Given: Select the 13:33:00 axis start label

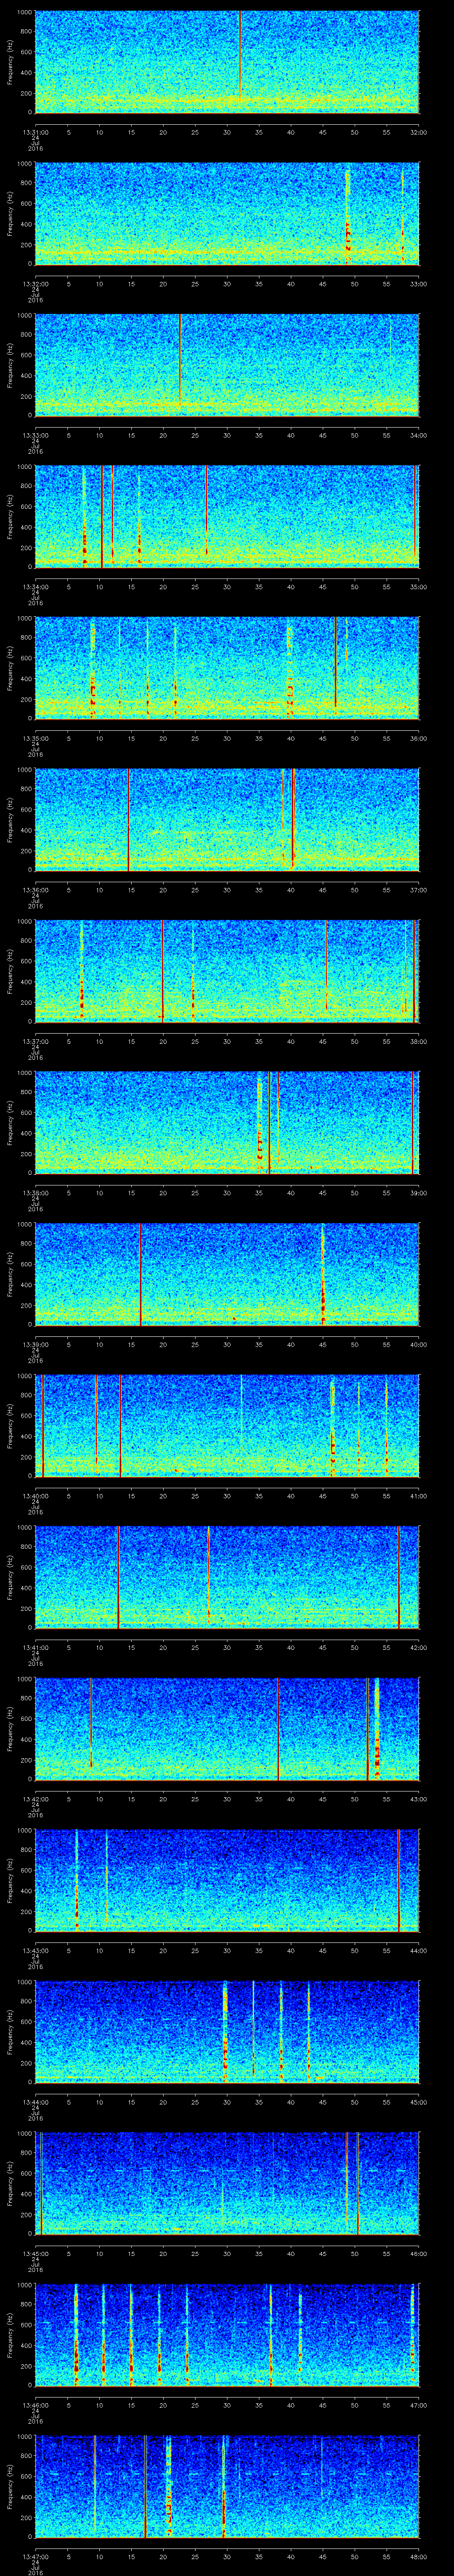Looking at the screenshot, I should [35, 435].
